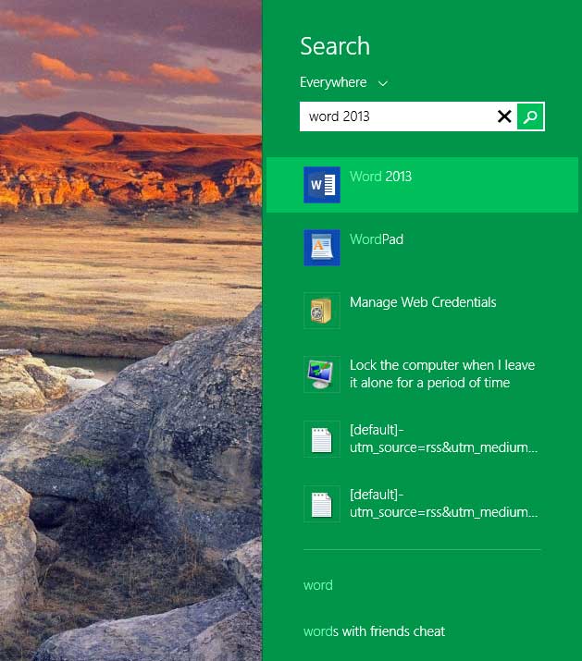Choose 'words with friends cheat' suggestion
The image size is (582, 661).
[x=375, y=631]
